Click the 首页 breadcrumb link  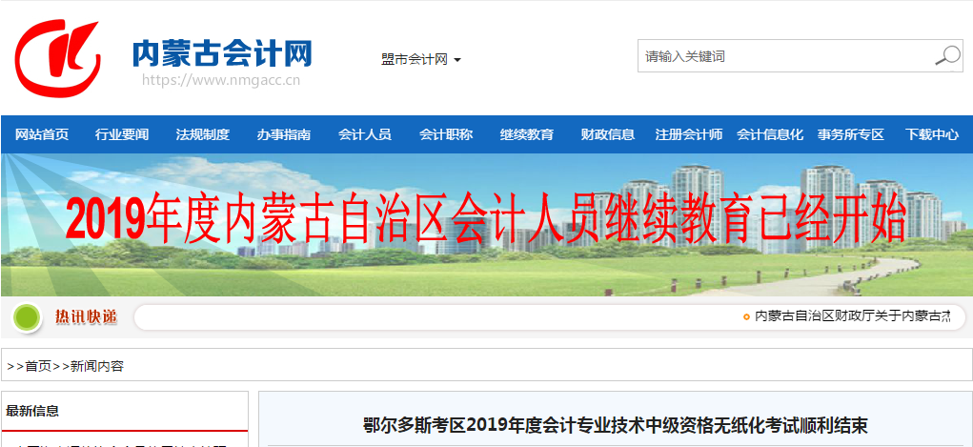click(x=38, y=366)
